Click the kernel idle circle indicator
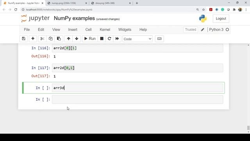 227,30
